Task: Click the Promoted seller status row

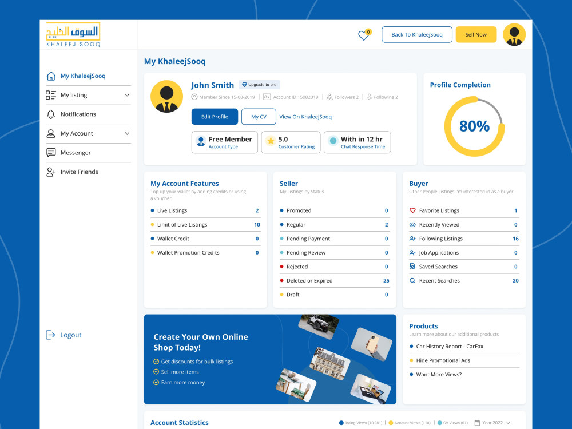Action: [335, 210]
